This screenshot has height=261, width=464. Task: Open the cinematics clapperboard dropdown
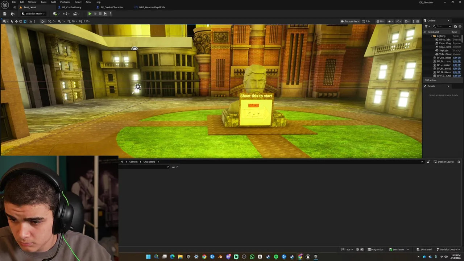(x=76, y=14)
